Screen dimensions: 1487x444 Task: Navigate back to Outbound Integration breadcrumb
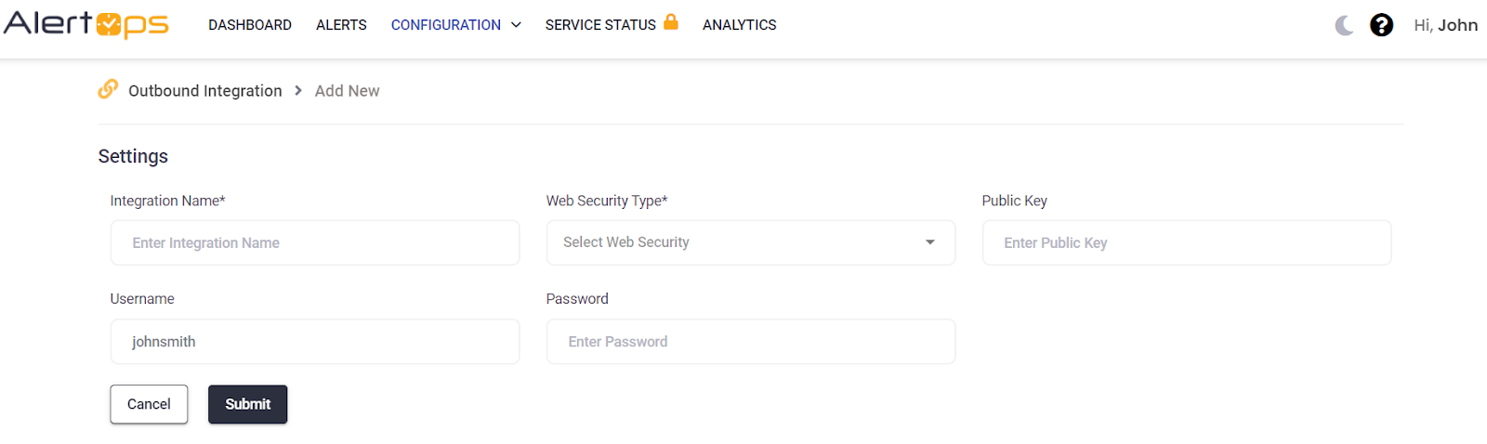(x=205, y=91)
